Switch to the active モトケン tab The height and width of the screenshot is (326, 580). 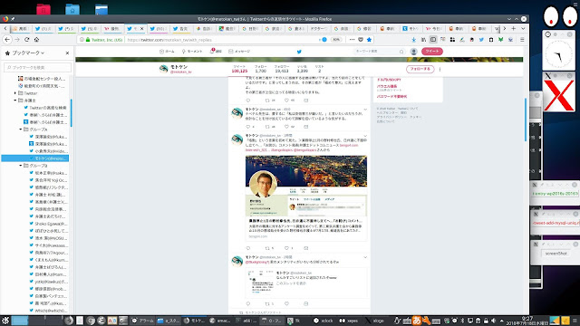(135, 28)
